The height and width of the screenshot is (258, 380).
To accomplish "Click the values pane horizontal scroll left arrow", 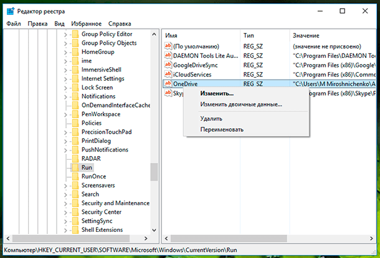I will pos(166,238).
